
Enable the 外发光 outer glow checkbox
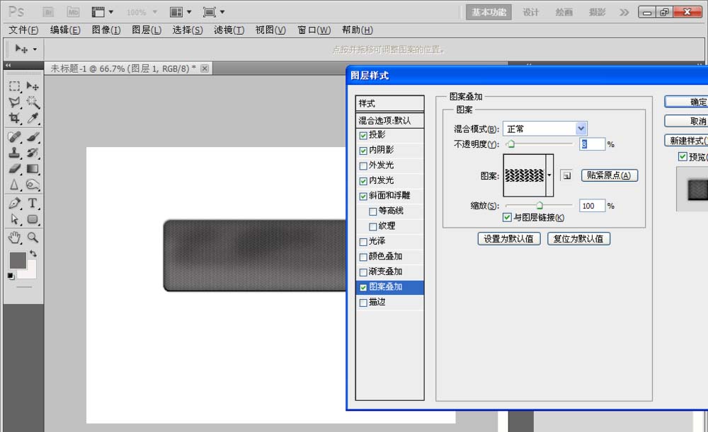pos(363,165)
